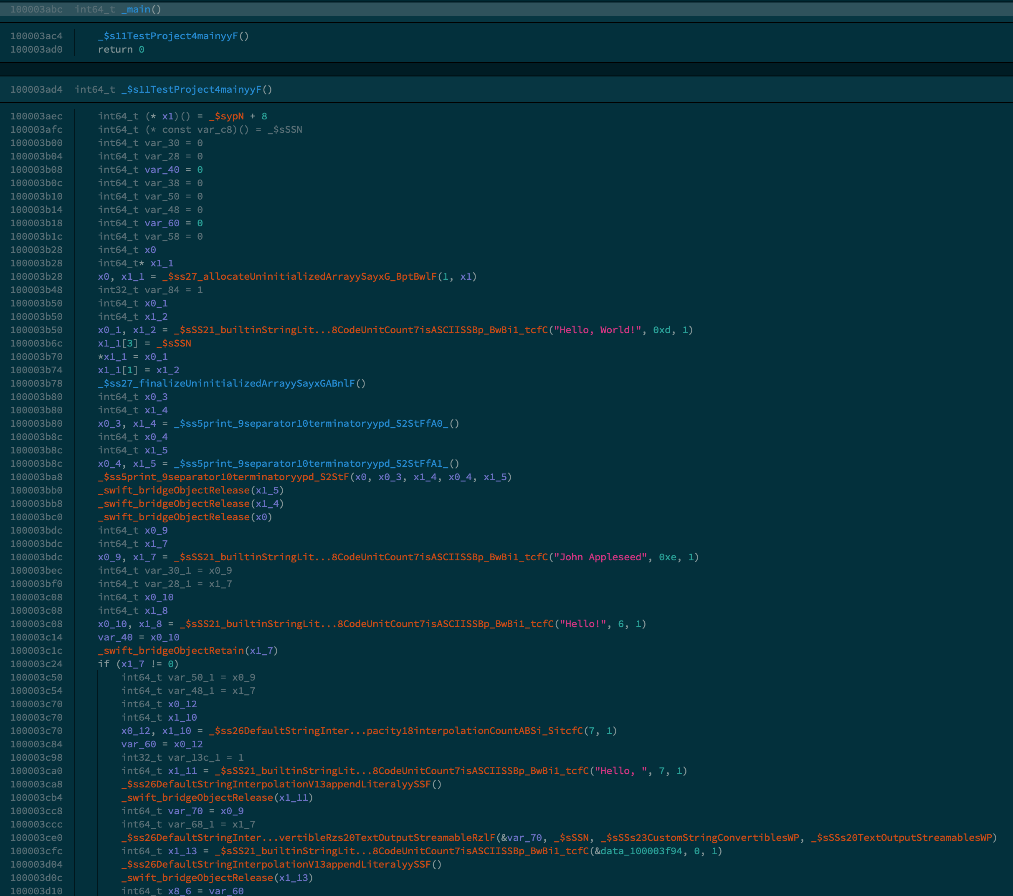Click var_70 in its x0_9 assignment
The width and height of the screenshot is (1013, 896).
point(185,812)
